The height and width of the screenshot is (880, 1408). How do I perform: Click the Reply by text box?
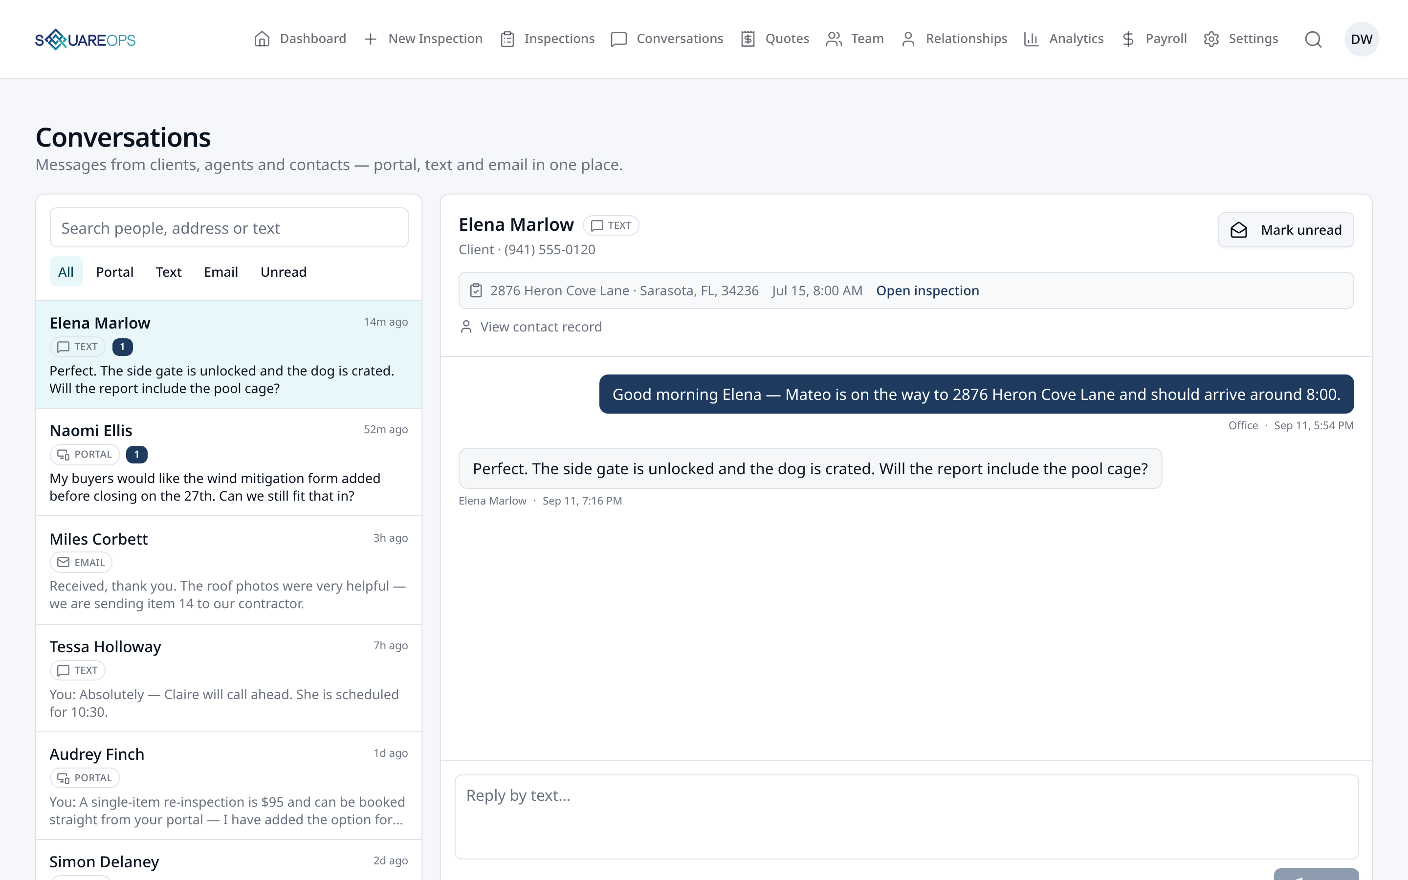point(906,816)
